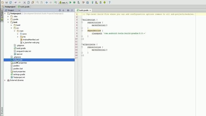The width and height of the screenshot is (206, 116).
Task: Open Project panel gear settings
Action: (68, 10)
